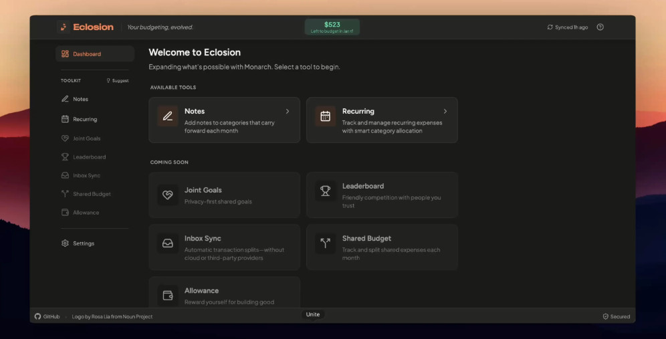Click the Inbox Sync card title

pyautogui.click(x=203, y=238)
